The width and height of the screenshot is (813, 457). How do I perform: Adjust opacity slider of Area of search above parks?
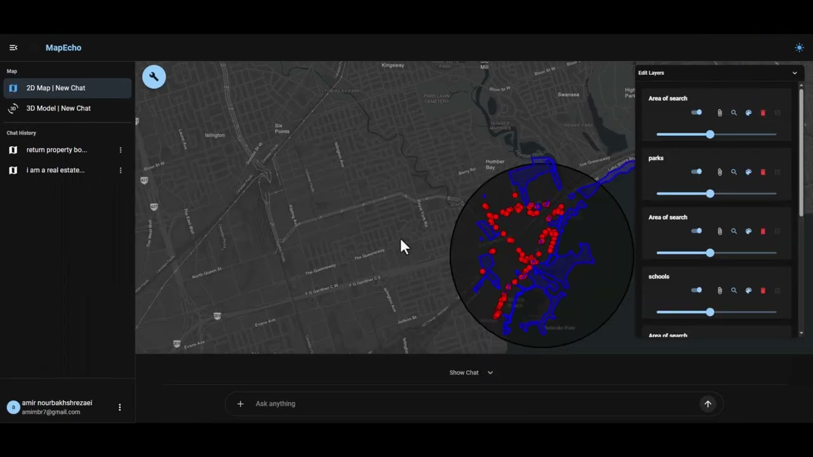716,135
